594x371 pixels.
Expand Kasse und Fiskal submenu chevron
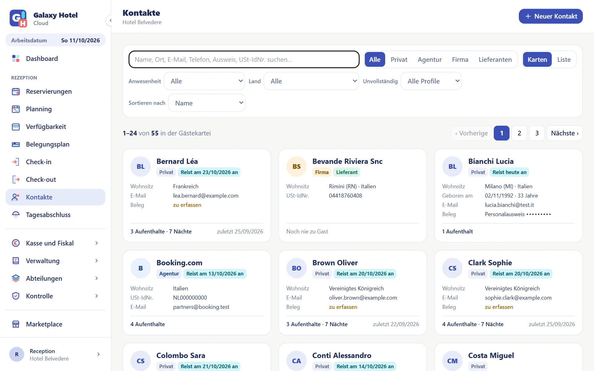[x=97, y=243]
